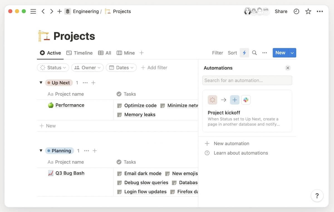Star this page as favorite
Image resolution: width=334 pixels, height=212 pixels.
pyautogui.click(x=308, y=11)
